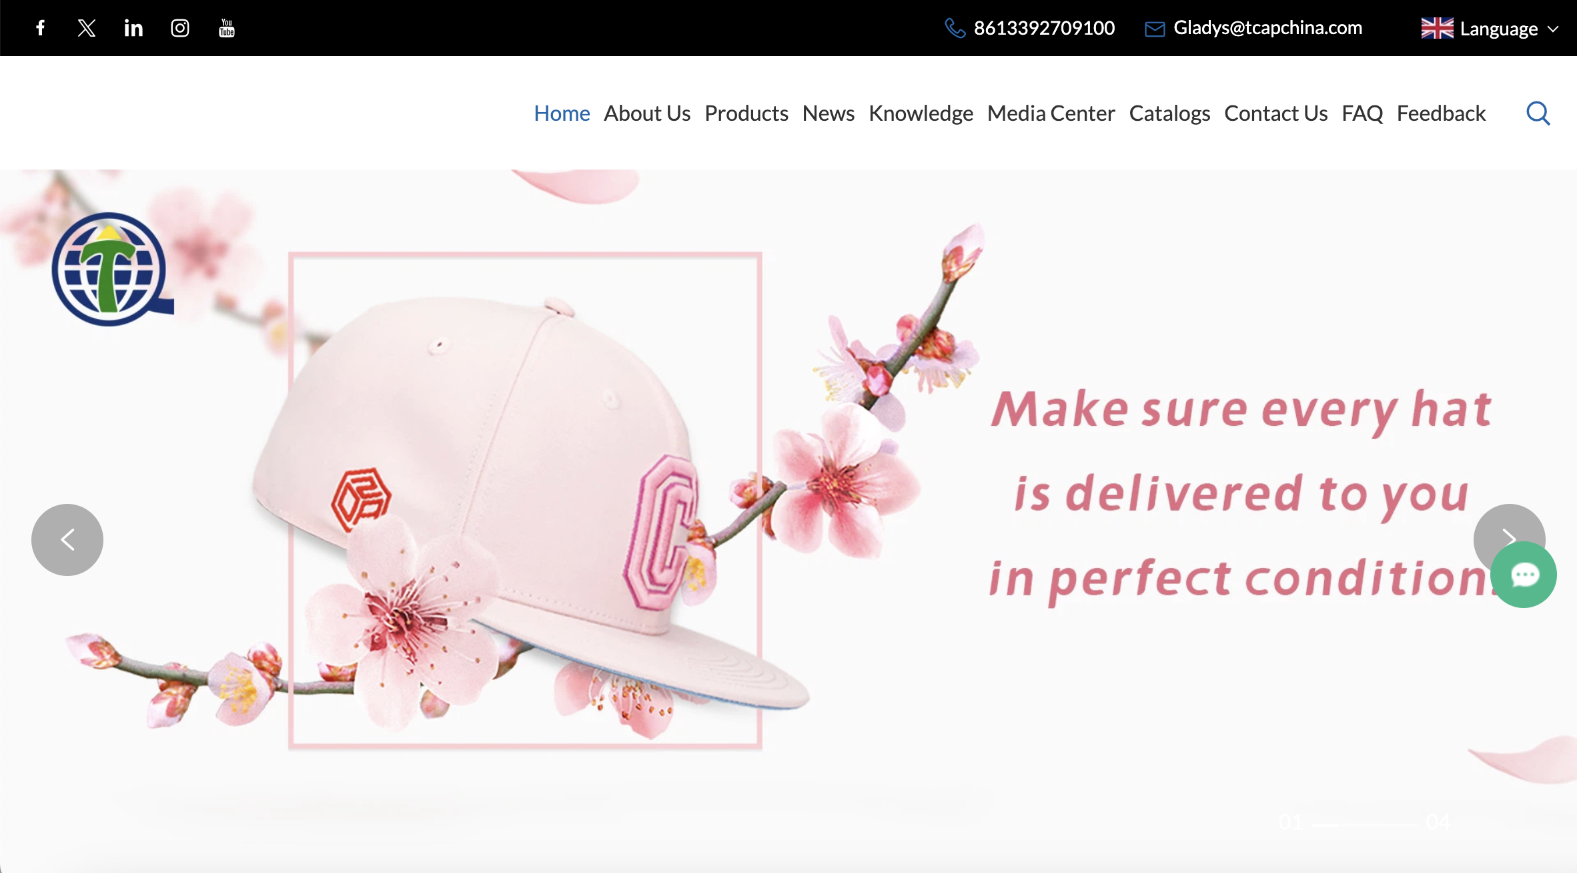The image size is (1577, 873).
Task: Visit the Instagram icon link
Action: coord(180,28)
